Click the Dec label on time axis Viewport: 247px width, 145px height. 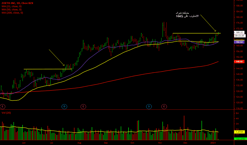click(x=185, y=143)
